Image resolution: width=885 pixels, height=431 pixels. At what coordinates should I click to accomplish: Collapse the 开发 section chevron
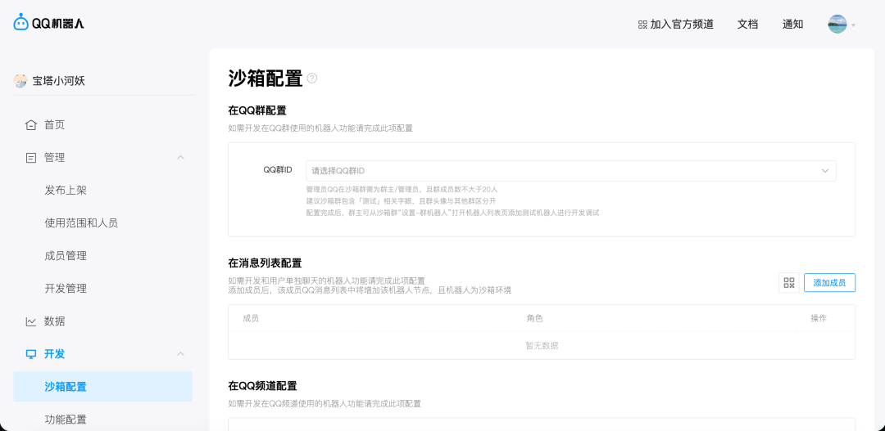pyautogui.click(x=180, y=354)
